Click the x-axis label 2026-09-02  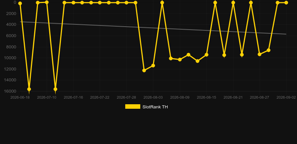[x=286, y=97]
